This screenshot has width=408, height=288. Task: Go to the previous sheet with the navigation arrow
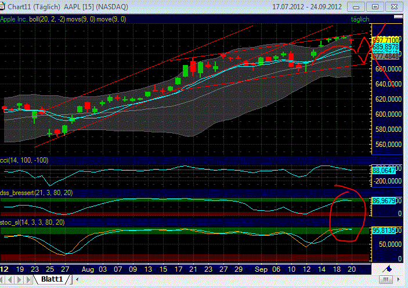click(x=10, y=280)
